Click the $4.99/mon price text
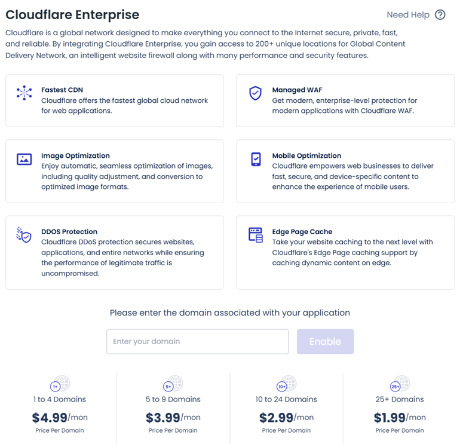This screenshot has height=444, width=466. [60, 417]
